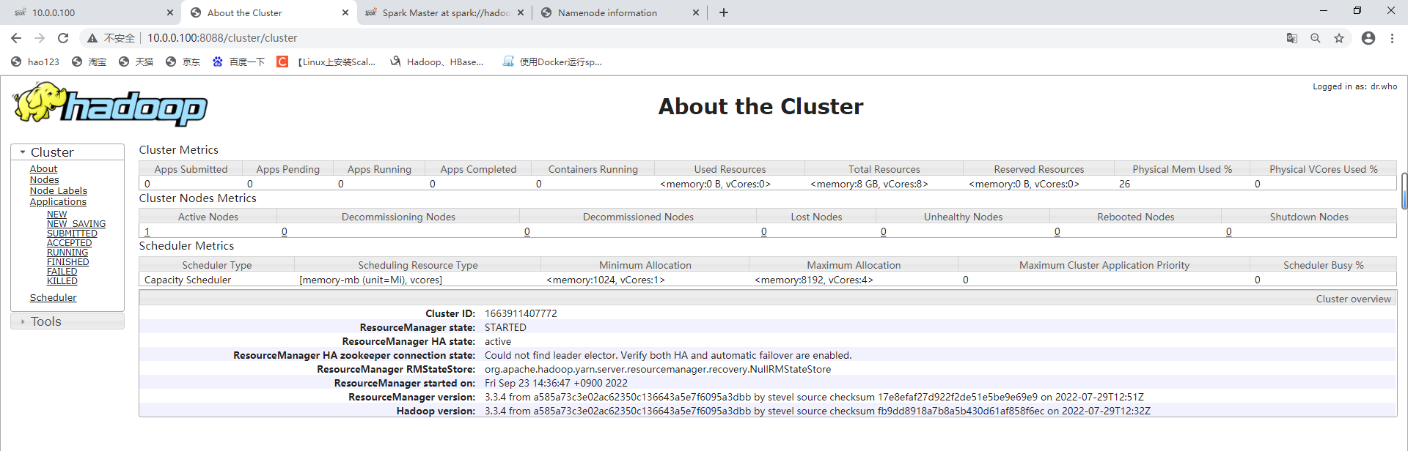Click the browser forward arrow
Screen dimensions: 1408x451
point(40,38)
